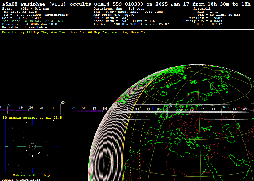The image size is (254, 181).
Task: Click the 'Mag Drop: 4.5 [98%]v' line
Action: click(x=114, y=15)
